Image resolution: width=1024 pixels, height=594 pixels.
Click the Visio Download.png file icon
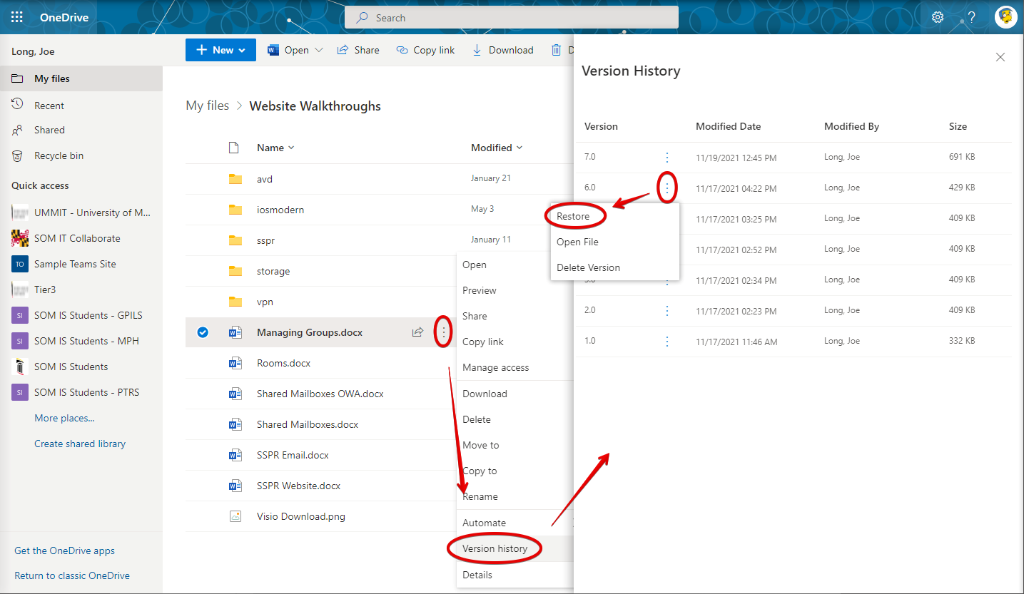(x=235, y=516)
